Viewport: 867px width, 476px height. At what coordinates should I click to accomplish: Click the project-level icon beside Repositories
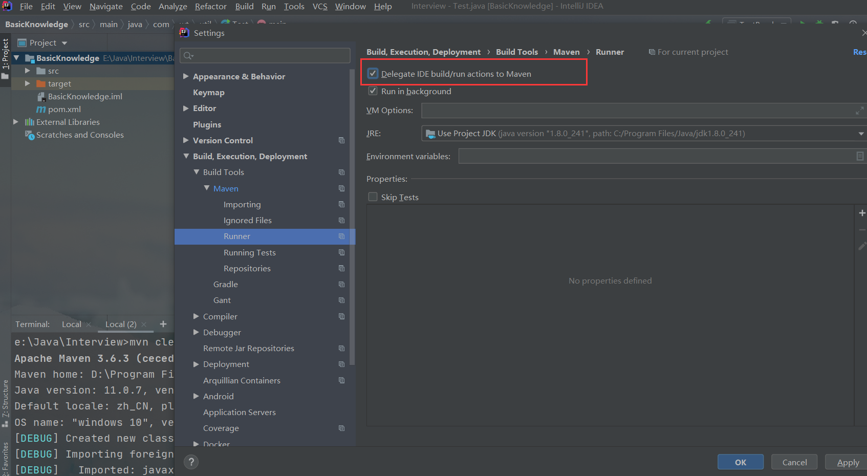(x=341, y=268)
